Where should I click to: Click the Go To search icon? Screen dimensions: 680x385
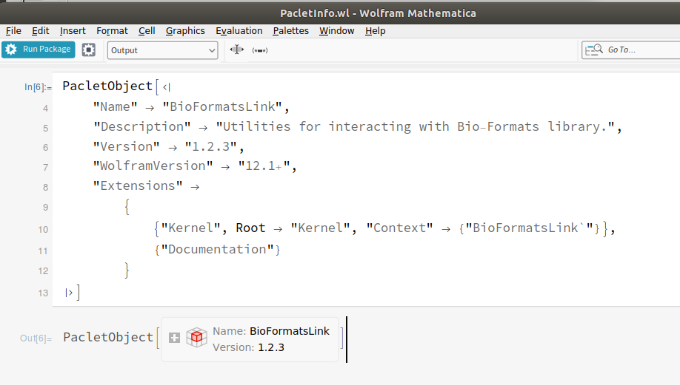593,50
